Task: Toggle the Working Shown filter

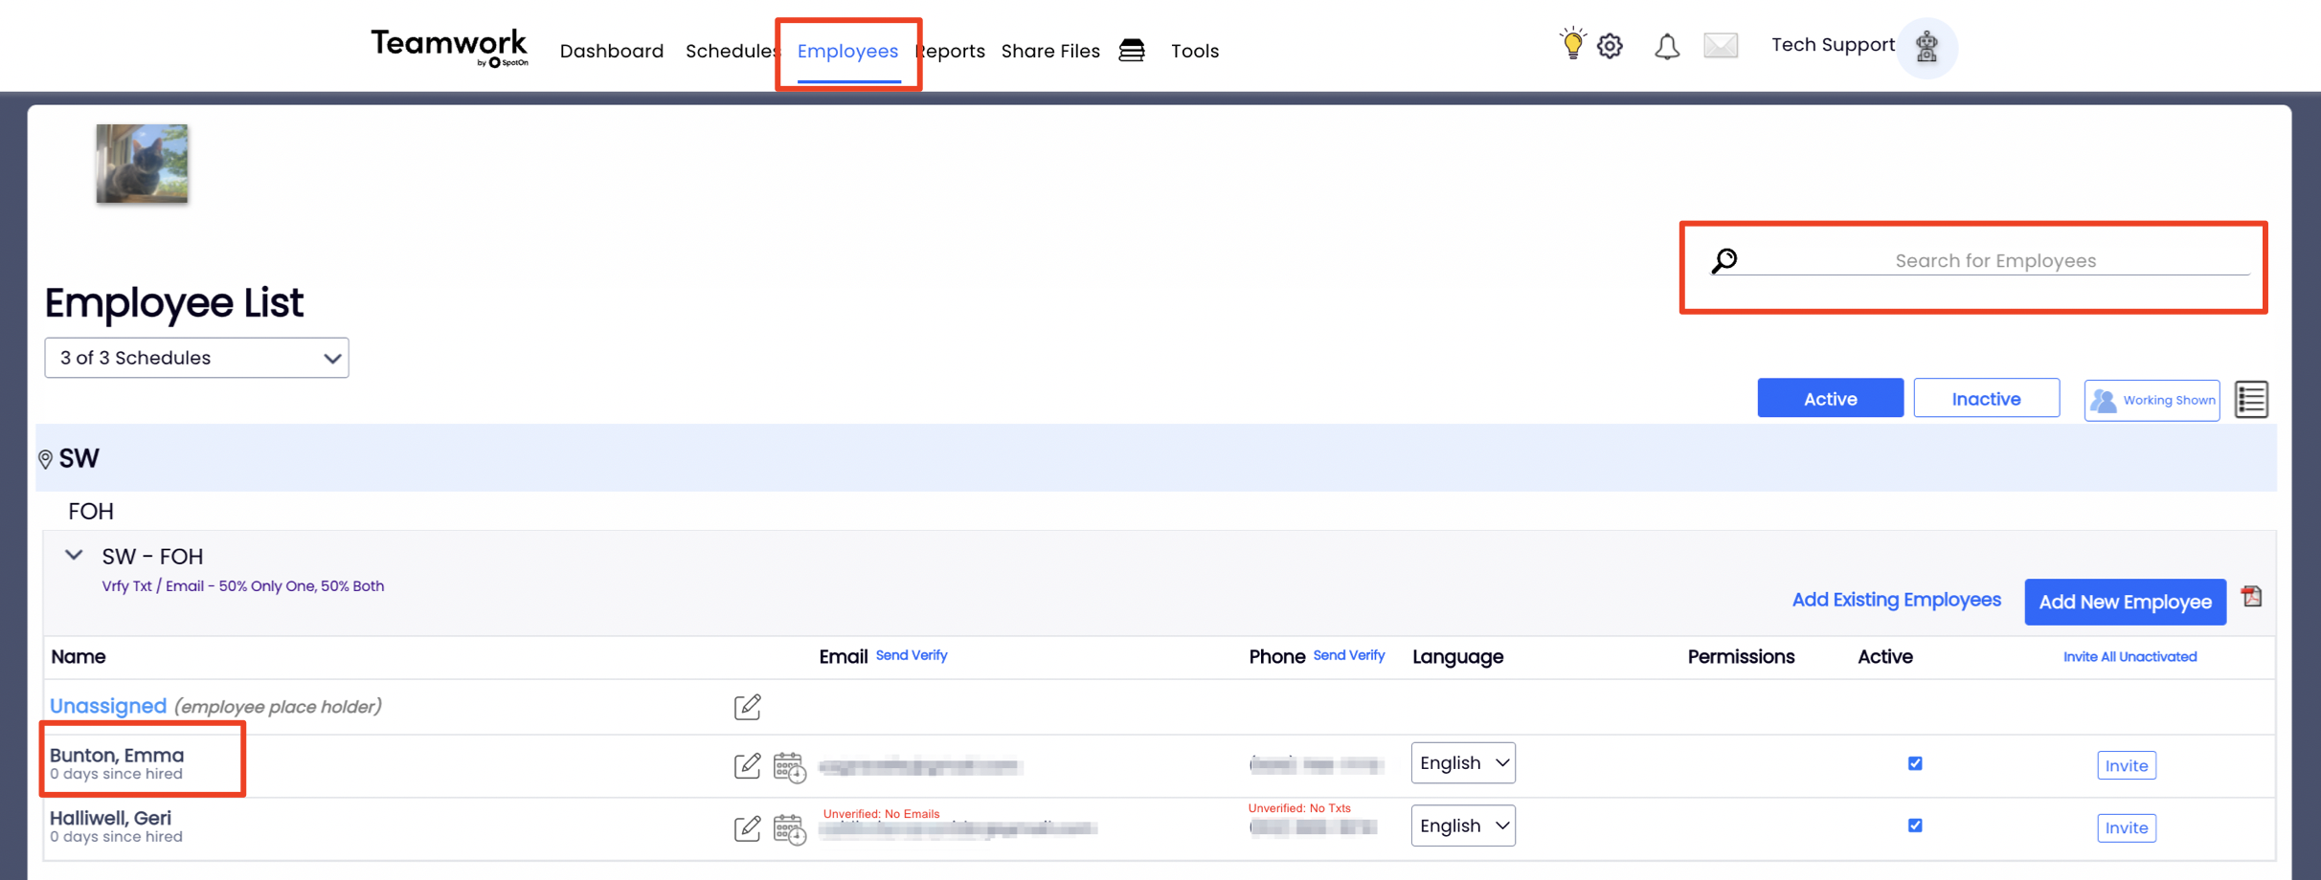Action: [x=2152, y=400]
